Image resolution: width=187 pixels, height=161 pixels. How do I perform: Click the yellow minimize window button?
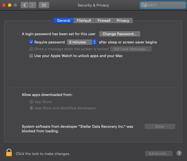10,5
